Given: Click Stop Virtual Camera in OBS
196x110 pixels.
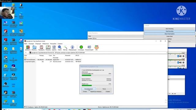Looking at the screenshot, I should (x=169, y=34).
